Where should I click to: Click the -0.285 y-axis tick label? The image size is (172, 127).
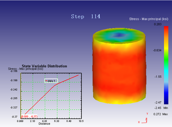pyautogui.click(x=14, y=98)
